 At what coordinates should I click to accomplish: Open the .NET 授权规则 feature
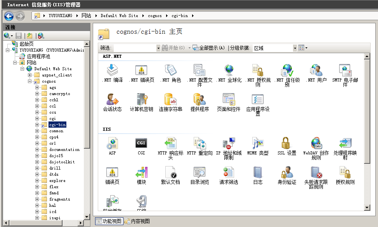coord(258,75)
